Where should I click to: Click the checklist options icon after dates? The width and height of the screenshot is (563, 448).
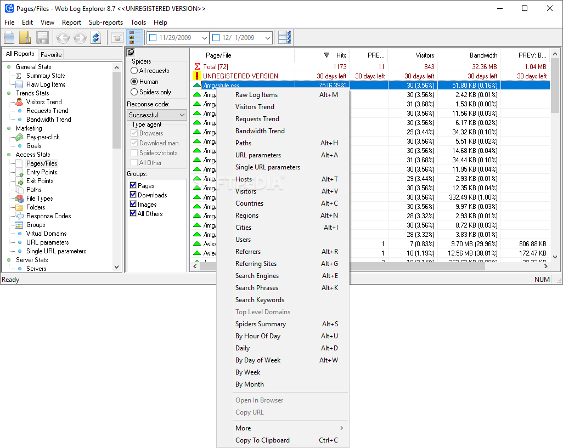pos(284,37)
